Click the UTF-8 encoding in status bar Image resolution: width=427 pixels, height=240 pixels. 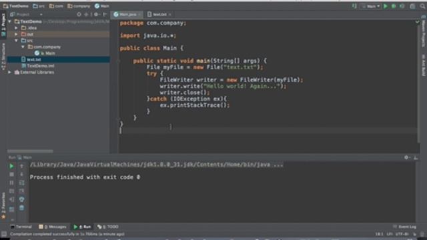[402, 234]
